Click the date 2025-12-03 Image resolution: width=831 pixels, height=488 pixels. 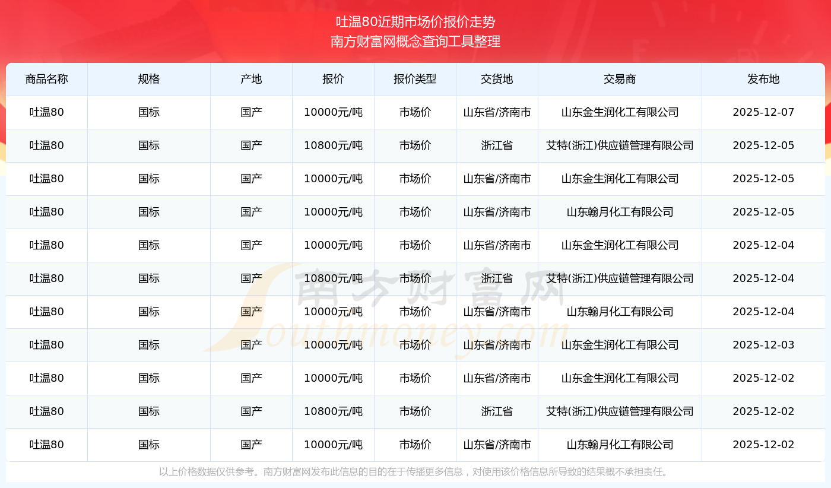point(763,345)
